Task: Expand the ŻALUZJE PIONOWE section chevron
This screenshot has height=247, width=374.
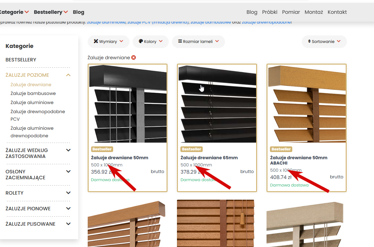Action: [x=69, y=208]
